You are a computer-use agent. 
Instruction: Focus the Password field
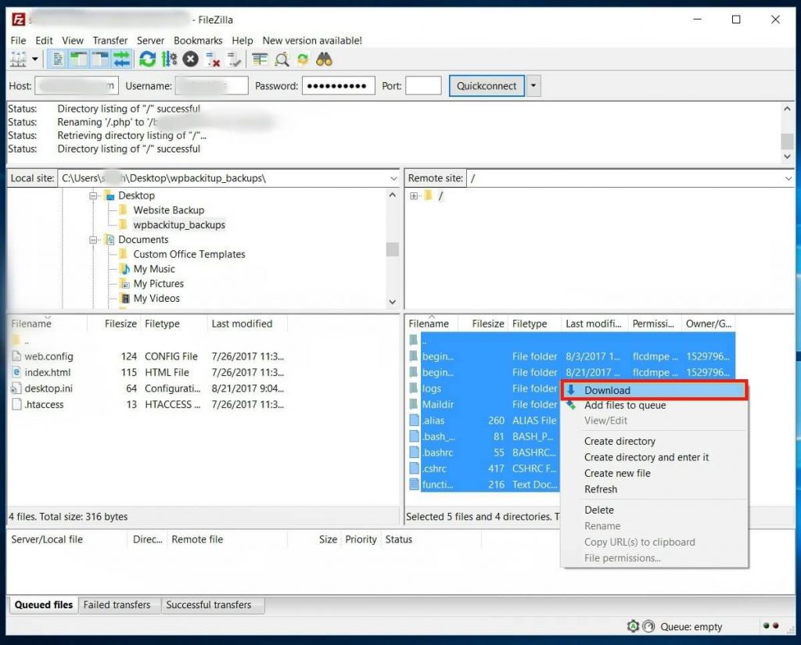339,86
